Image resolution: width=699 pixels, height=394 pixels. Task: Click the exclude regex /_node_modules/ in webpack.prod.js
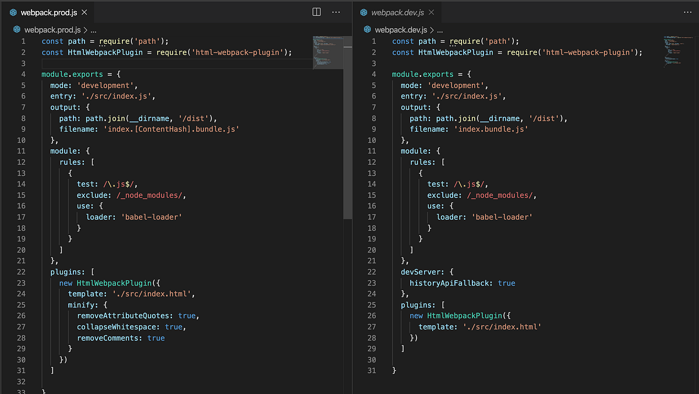[149, 195]
